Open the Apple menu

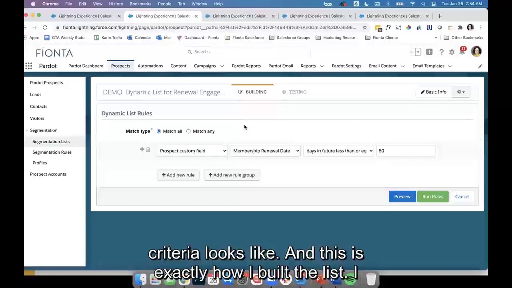coord(33,4)
